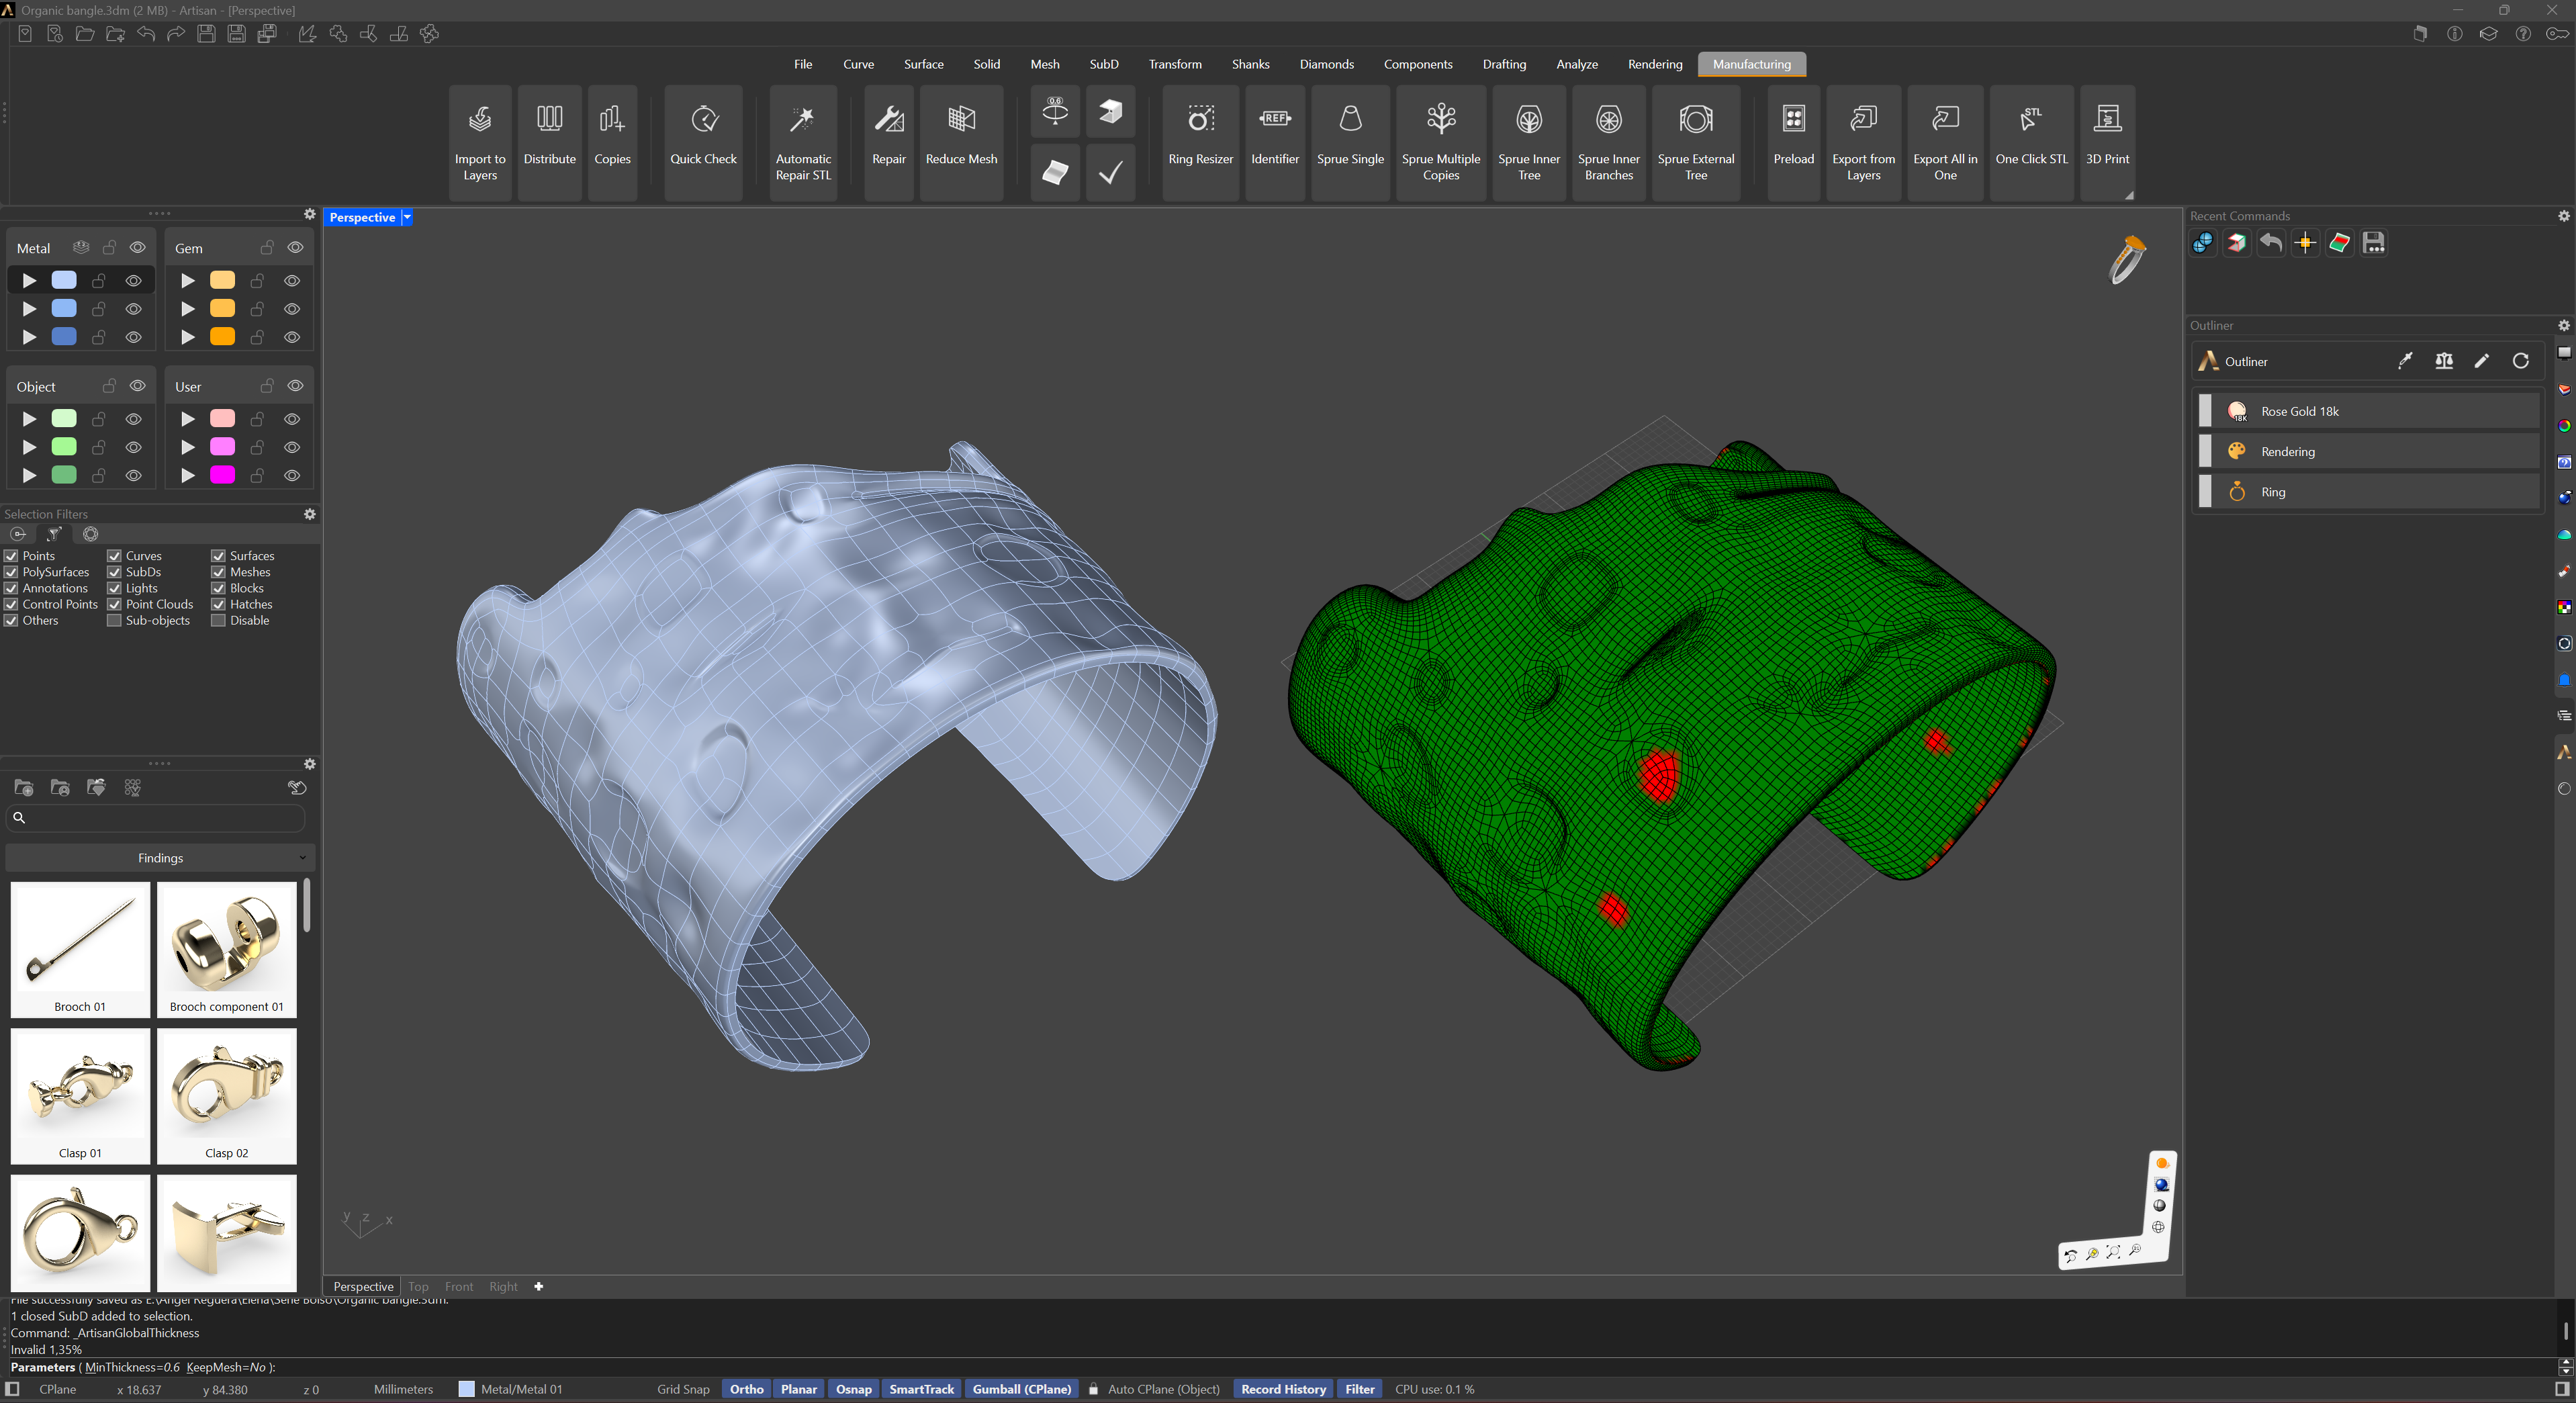Select Sprue External Tree

1696,143
